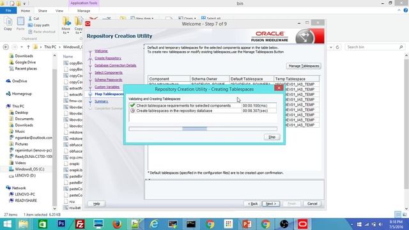The image size is (409, 230).
Task: Select READYSHARE under Network
Action: (26, 201)
